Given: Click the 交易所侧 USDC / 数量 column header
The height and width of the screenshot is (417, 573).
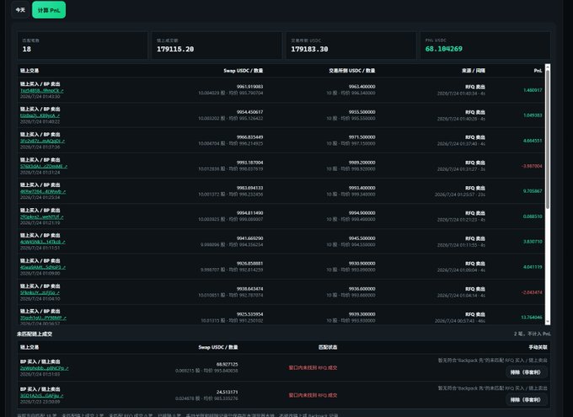Looking at the screenshot, I should (x=351, y=71).
